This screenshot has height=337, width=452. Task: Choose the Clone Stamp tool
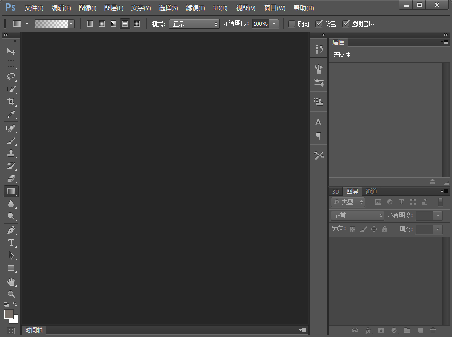11,154
